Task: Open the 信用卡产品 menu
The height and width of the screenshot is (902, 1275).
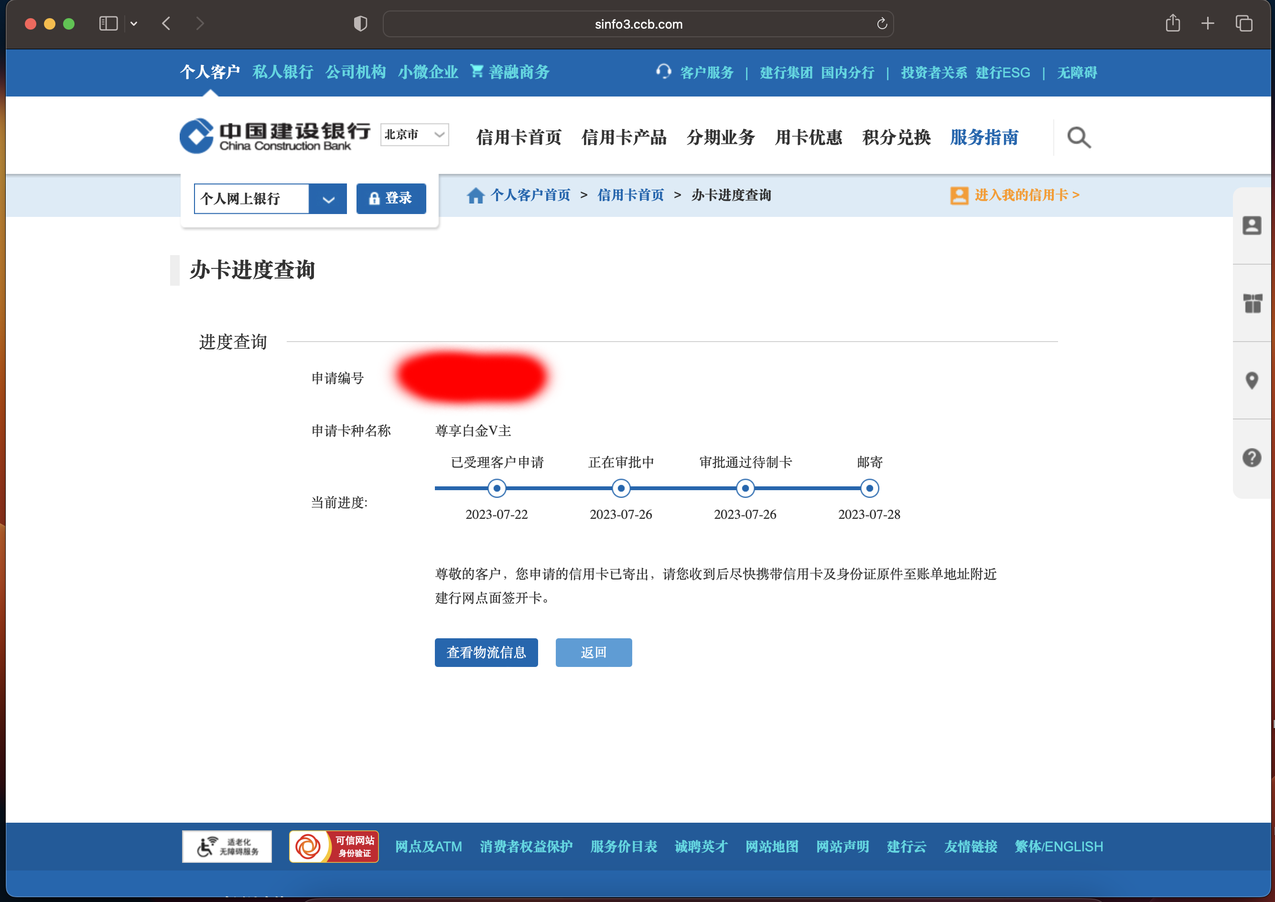Action: point(624,137)
